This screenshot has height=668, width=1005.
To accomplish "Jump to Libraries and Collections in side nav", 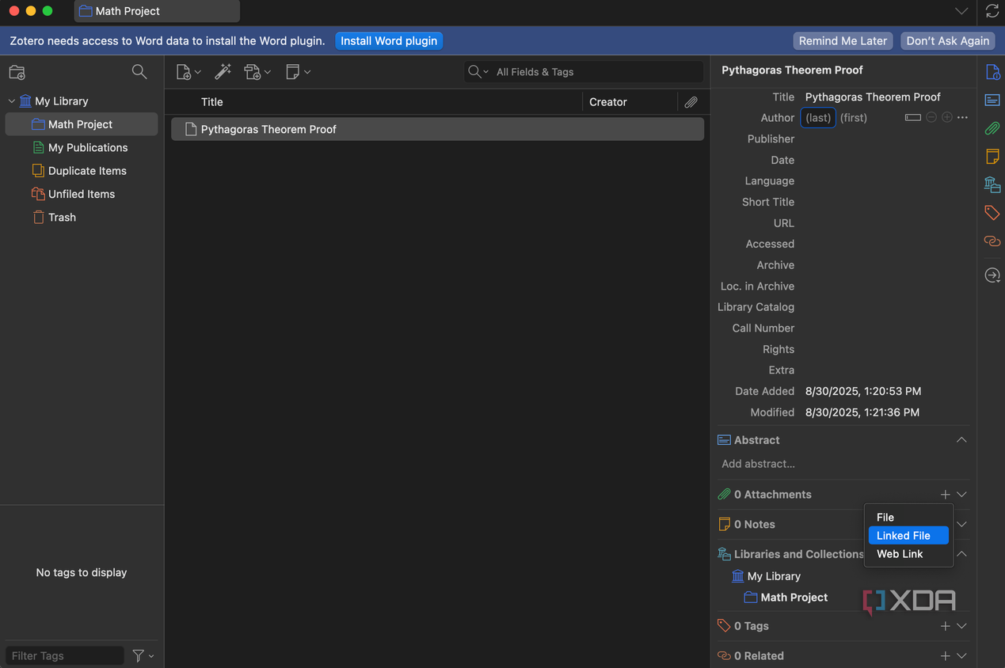I will click(x=992, y=184).
